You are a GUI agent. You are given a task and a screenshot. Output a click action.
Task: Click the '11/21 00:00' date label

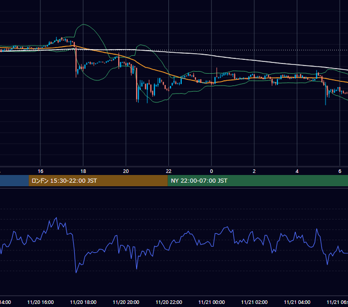coord(211,302)
